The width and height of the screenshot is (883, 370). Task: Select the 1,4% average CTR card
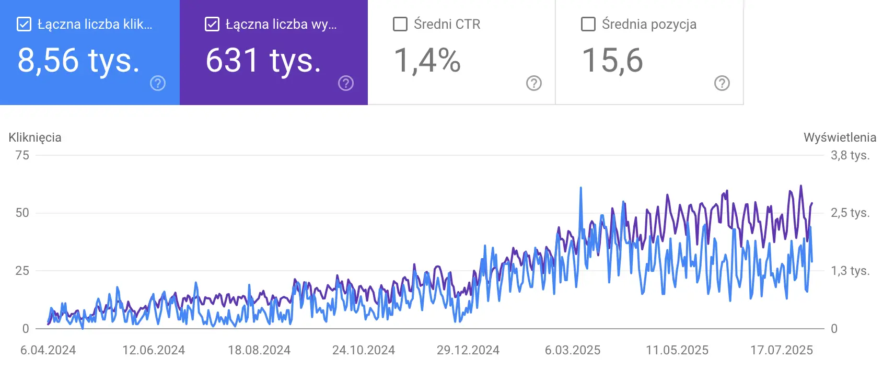[461, 52]
